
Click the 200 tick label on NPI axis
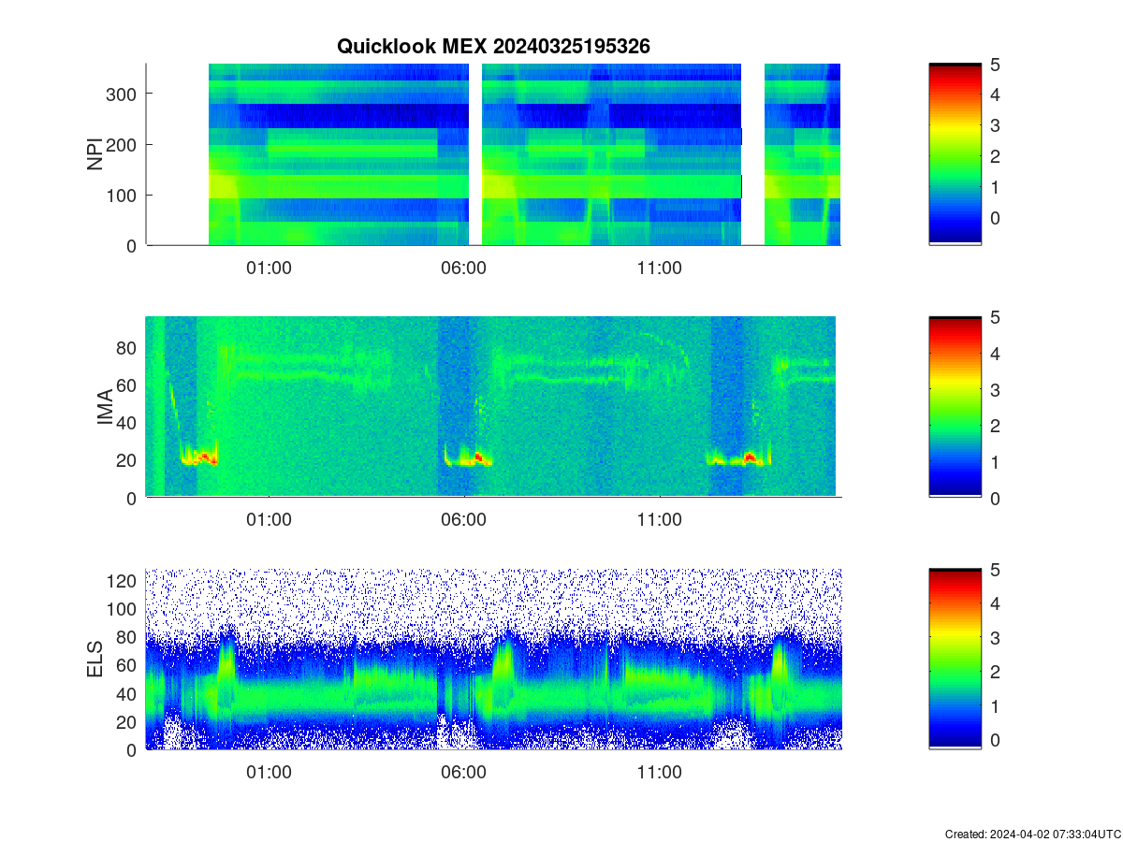pos(123,144)
